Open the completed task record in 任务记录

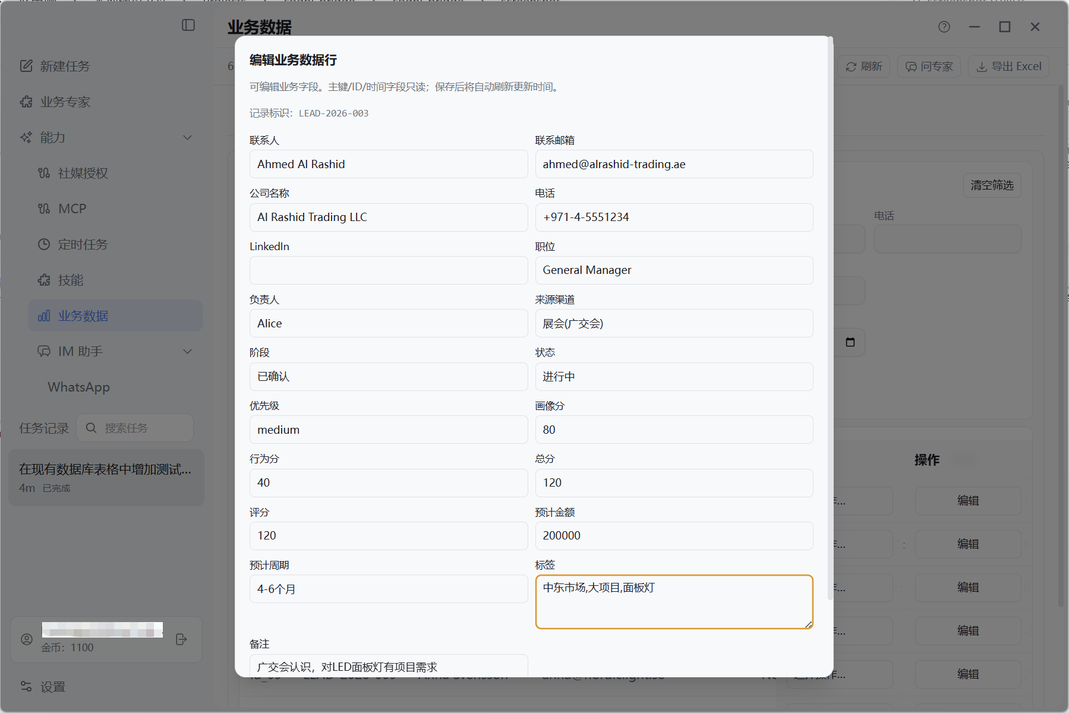click(x=106, y=478)
